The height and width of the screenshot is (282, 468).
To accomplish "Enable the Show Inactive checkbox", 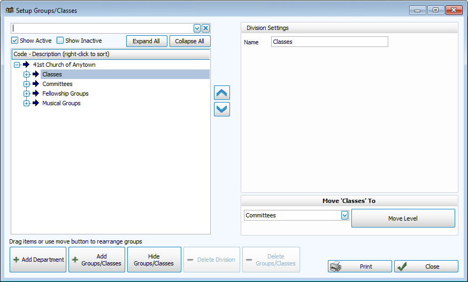I will click(x=60, y=41).
